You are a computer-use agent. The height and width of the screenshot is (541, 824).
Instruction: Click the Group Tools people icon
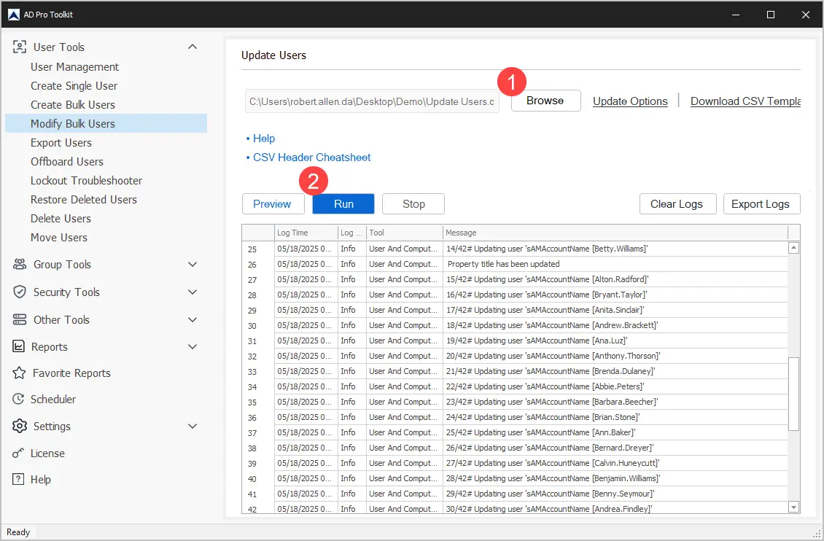coord(20,264)
